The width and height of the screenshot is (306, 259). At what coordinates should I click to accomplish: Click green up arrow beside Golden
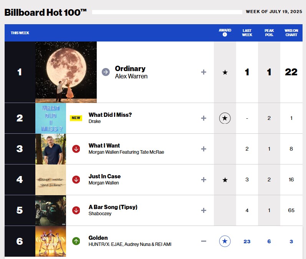tap(76, 241)
